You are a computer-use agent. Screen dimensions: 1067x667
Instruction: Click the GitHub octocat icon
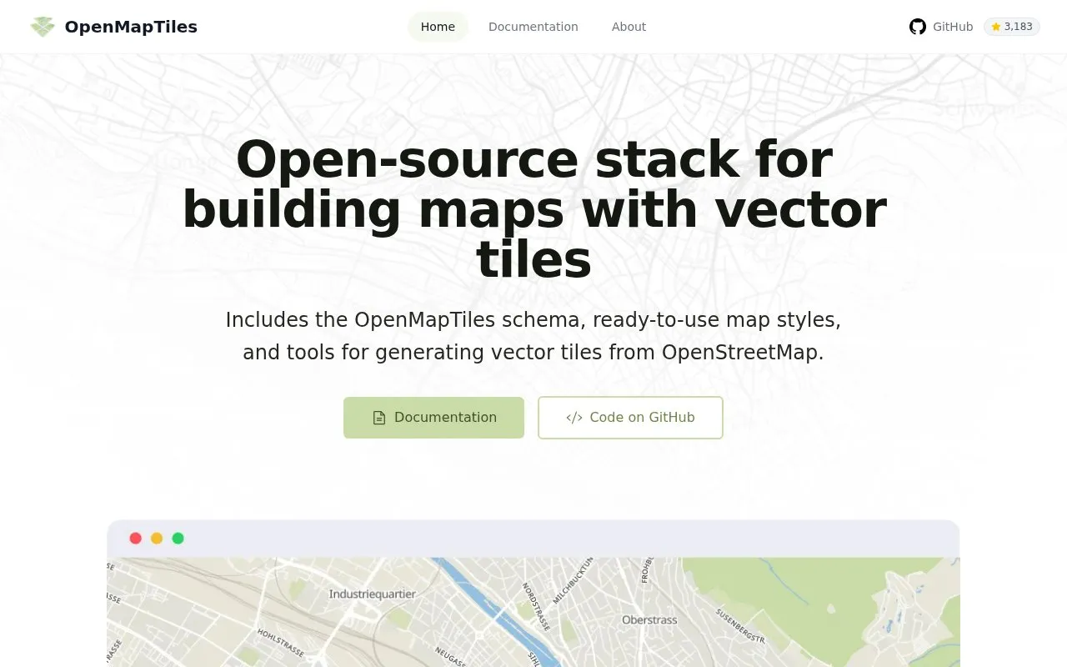tap(918, 27)
